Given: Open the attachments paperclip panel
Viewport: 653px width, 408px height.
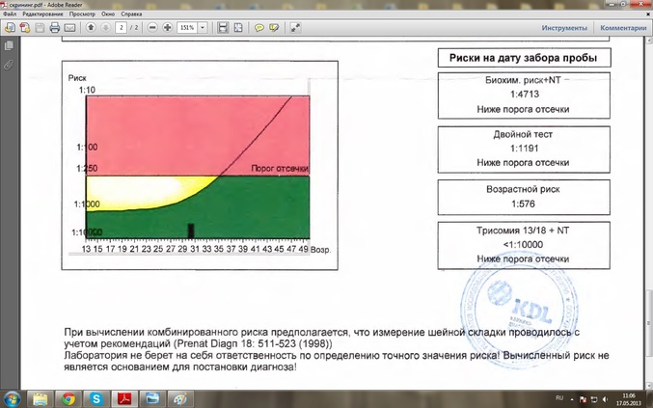Looking at the screenshot, I should pos(8,64).
